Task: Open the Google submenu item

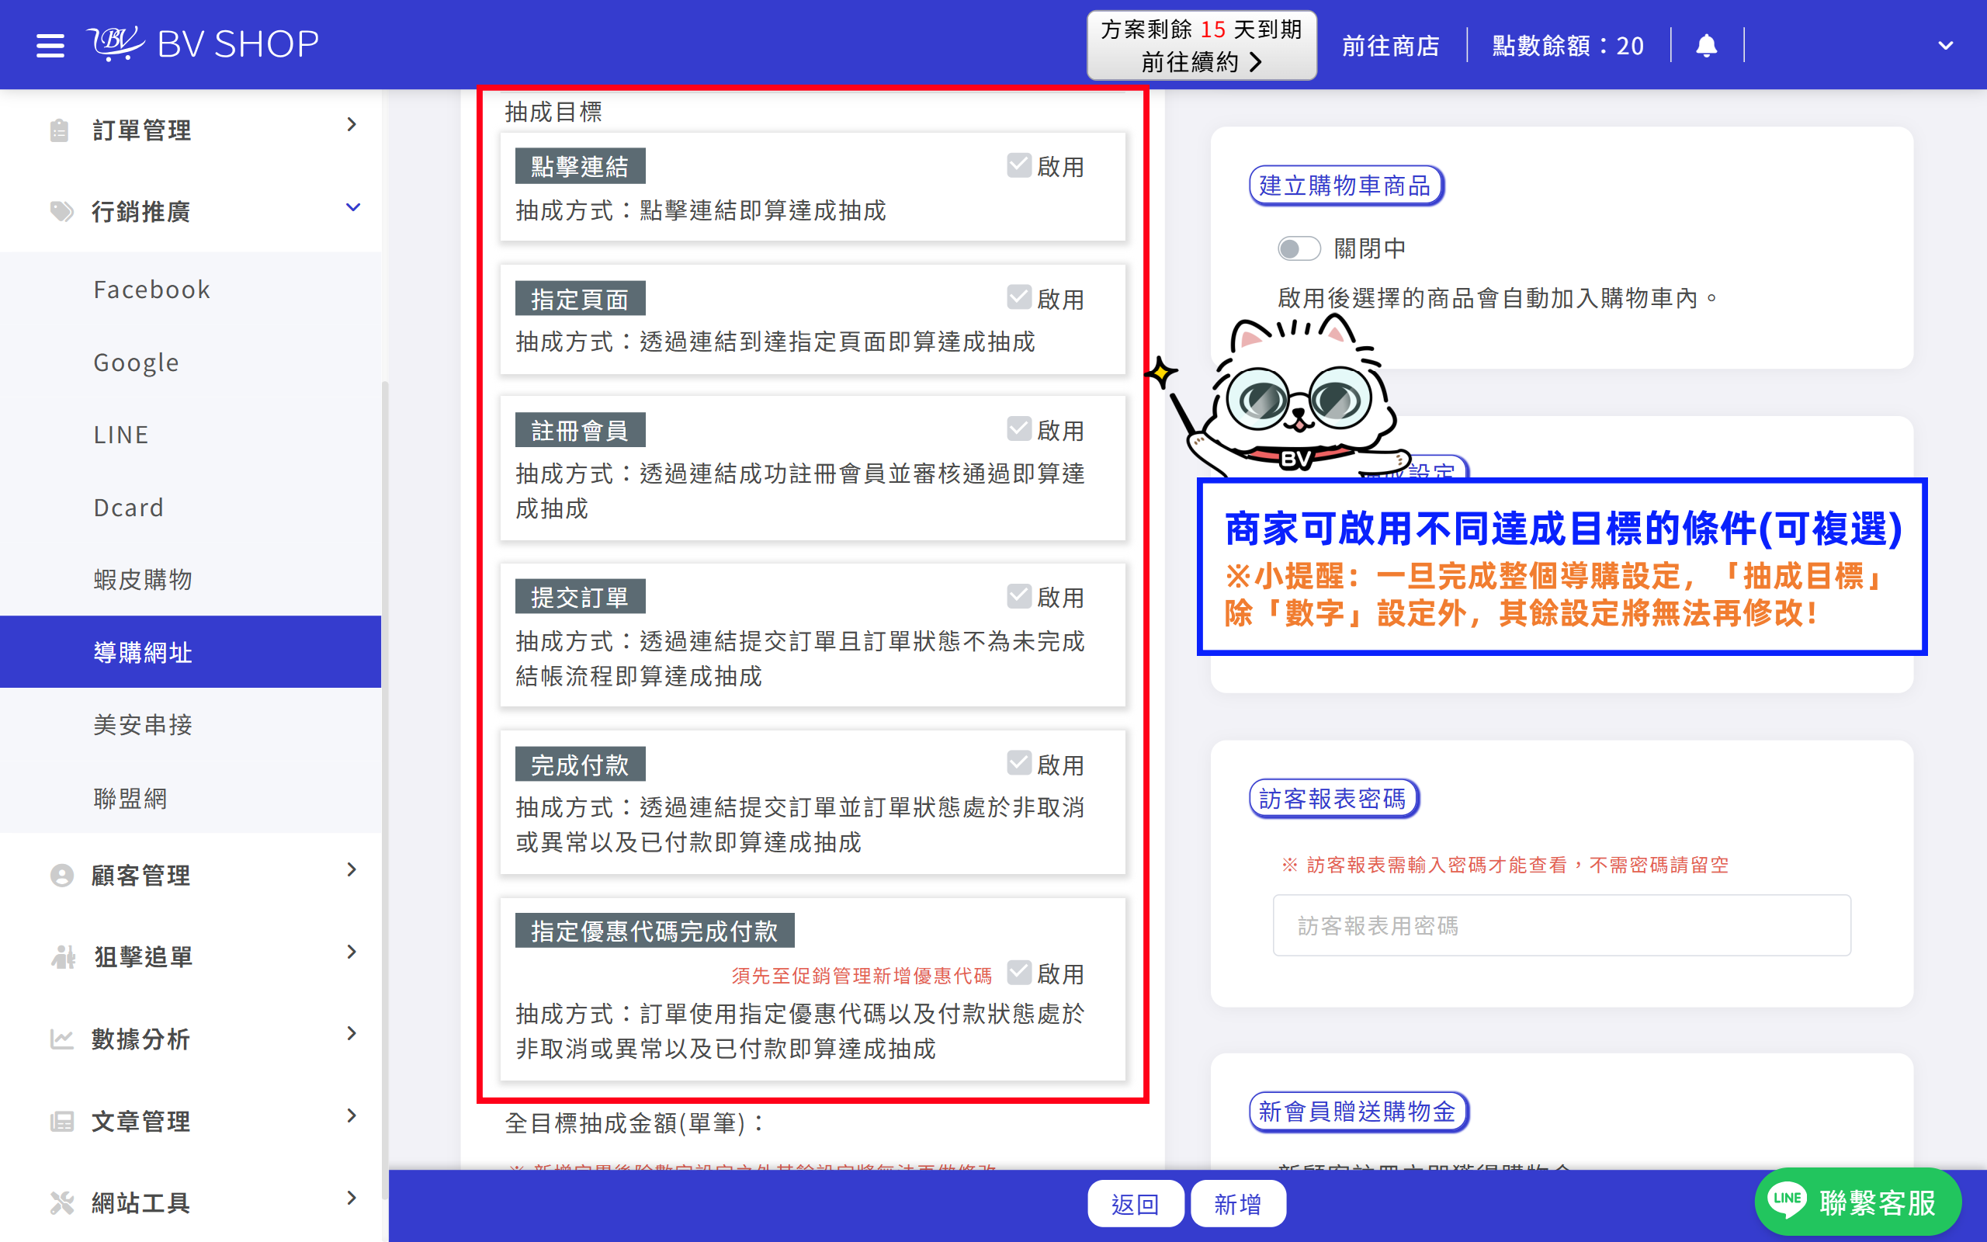Action: (x=190, y=362)
